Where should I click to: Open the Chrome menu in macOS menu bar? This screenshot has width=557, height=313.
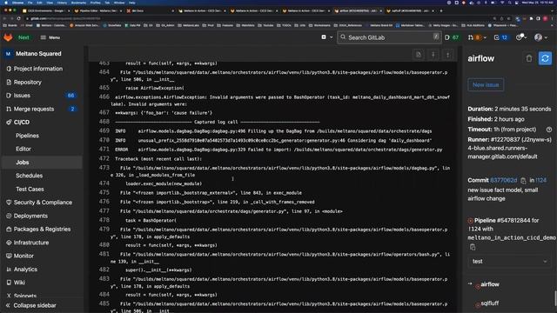(x=17, y=3)
